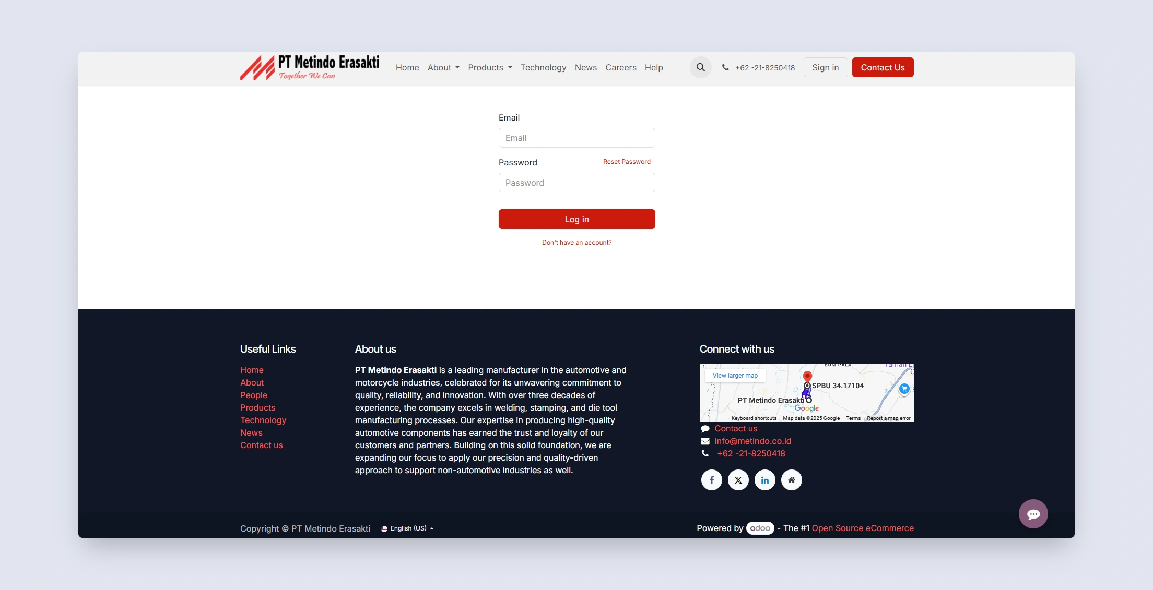
Task: Open the English (US) language selector
Action: (408, 528)
